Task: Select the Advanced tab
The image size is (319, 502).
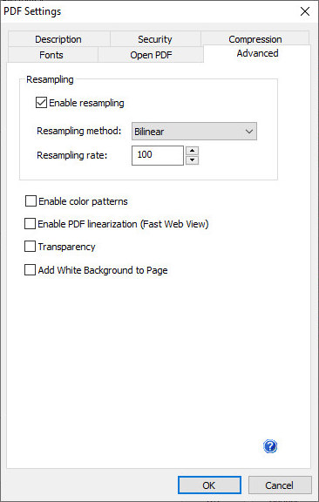Action: [257, 53]
